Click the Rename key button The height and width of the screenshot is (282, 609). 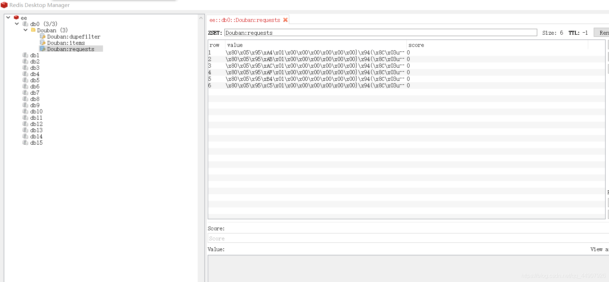(602, 33)
